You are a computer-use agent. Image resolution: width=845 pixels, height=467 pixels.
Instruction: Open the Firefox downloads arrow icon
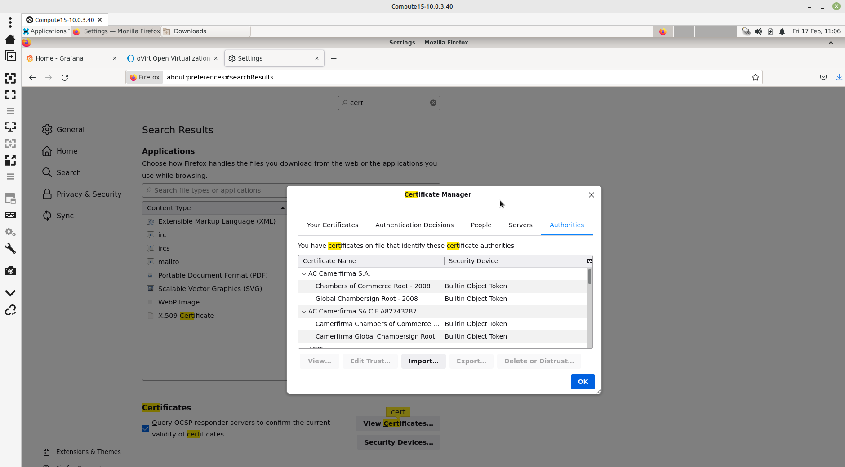(x=839, y=77)
